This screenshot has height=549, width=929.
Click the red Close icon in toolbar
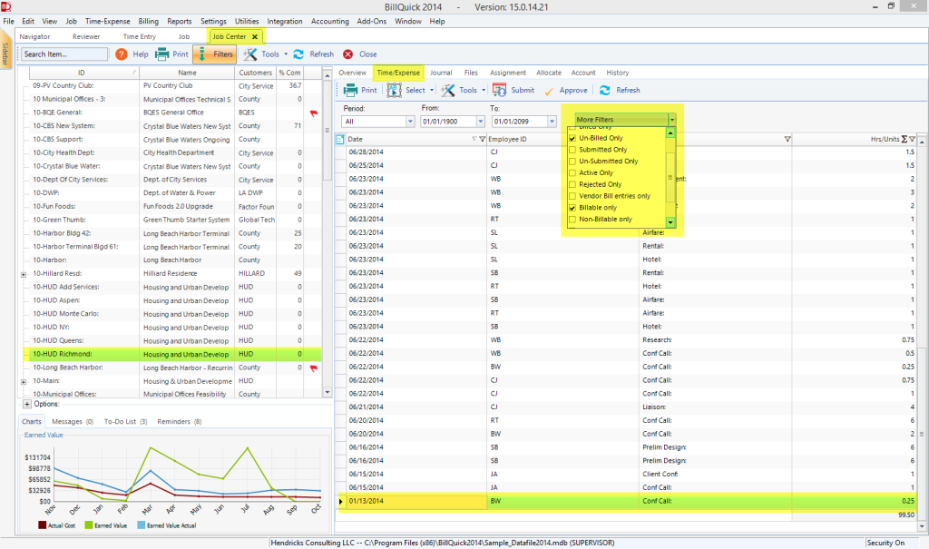[x=347, y=54]
